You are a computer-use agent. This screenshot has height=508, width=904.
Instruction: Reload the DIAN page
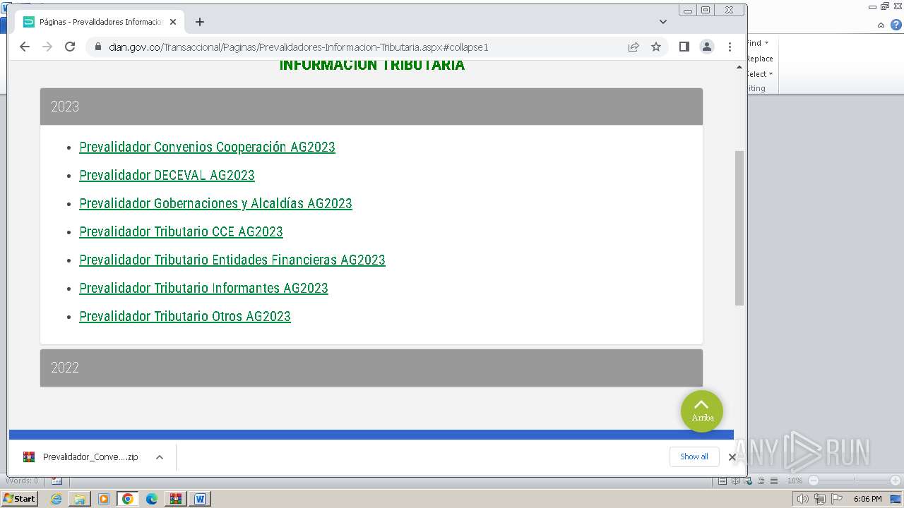pyautogui.click(x=70, y=47)
